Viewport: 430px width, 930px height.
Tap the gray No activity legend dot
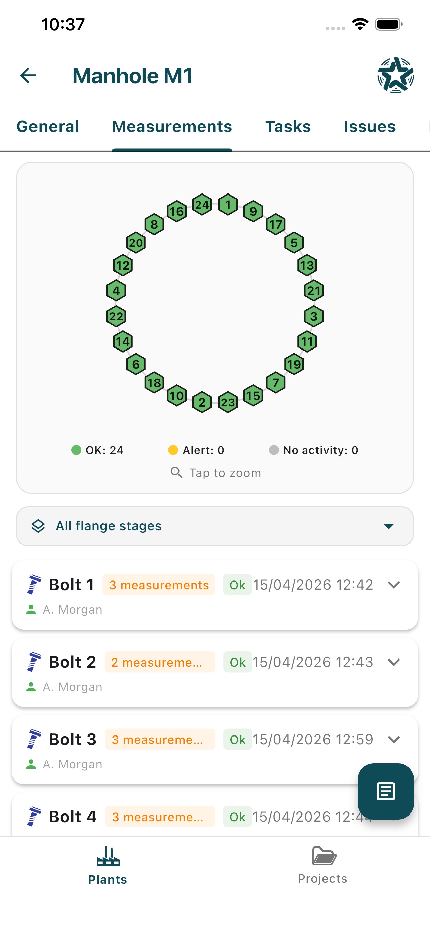(274, 450)
